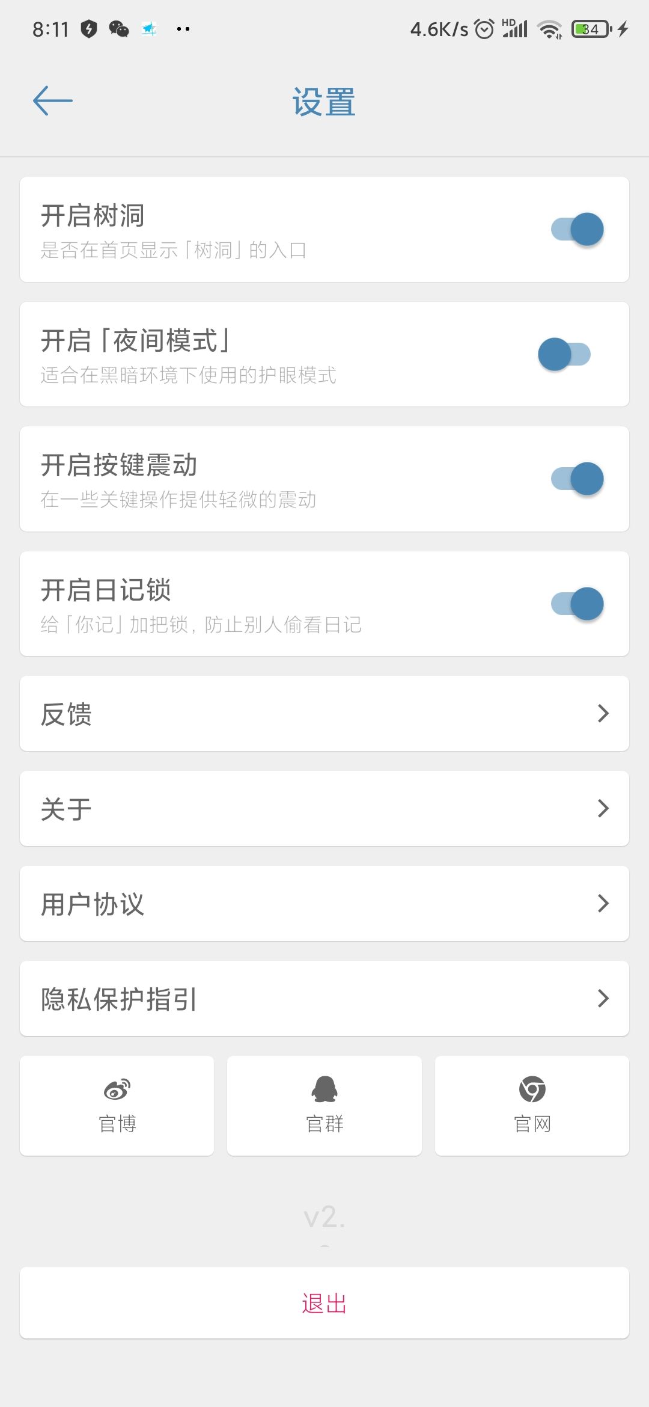Viewport: 649px width, 1407px height.
Task: Tap the 设置 page title
Action: [324, 102]
